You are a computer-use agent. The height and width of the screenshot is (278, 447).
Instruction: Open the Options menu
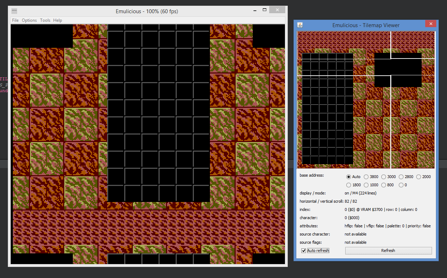coord(29,20)
